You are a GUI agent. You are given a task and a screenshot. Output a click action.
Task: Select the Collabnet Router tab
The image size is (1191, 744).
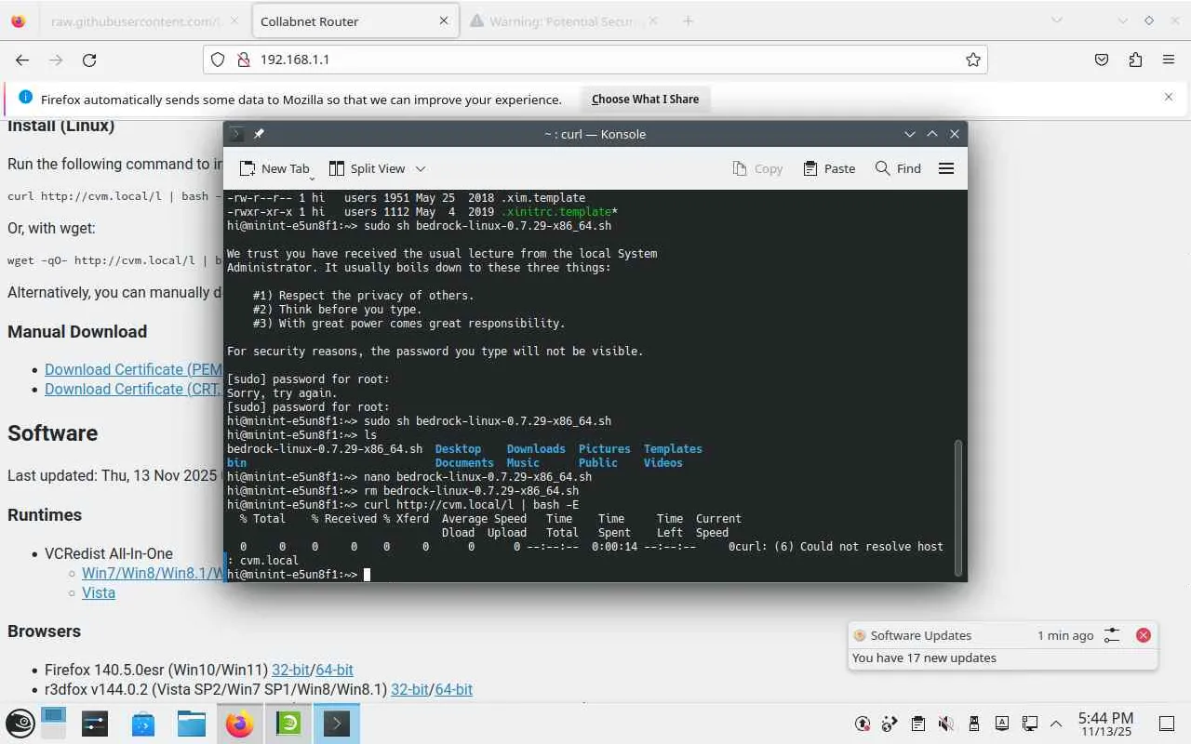point(354,21)
